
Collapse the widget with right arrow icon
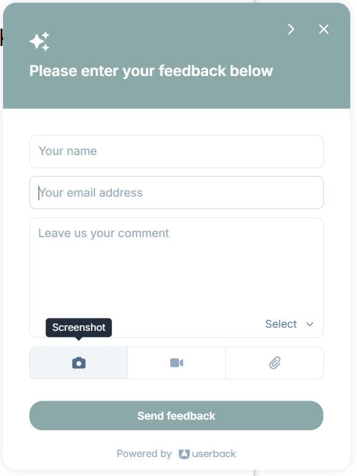point(291,29)
